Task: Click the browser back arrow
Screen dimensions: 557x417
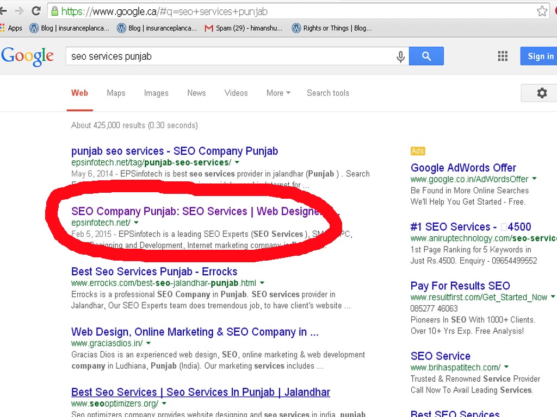Action: click(x=3, y=11)
